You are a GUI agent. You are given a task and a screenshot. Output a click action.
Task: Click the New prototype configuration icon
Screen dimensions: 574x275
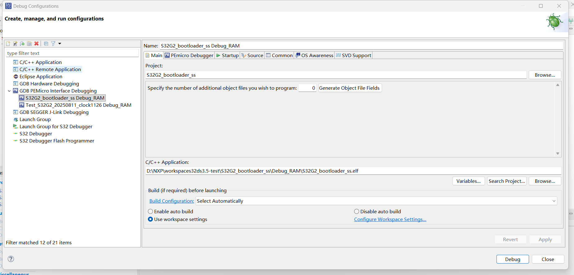(x=15, y=44)
